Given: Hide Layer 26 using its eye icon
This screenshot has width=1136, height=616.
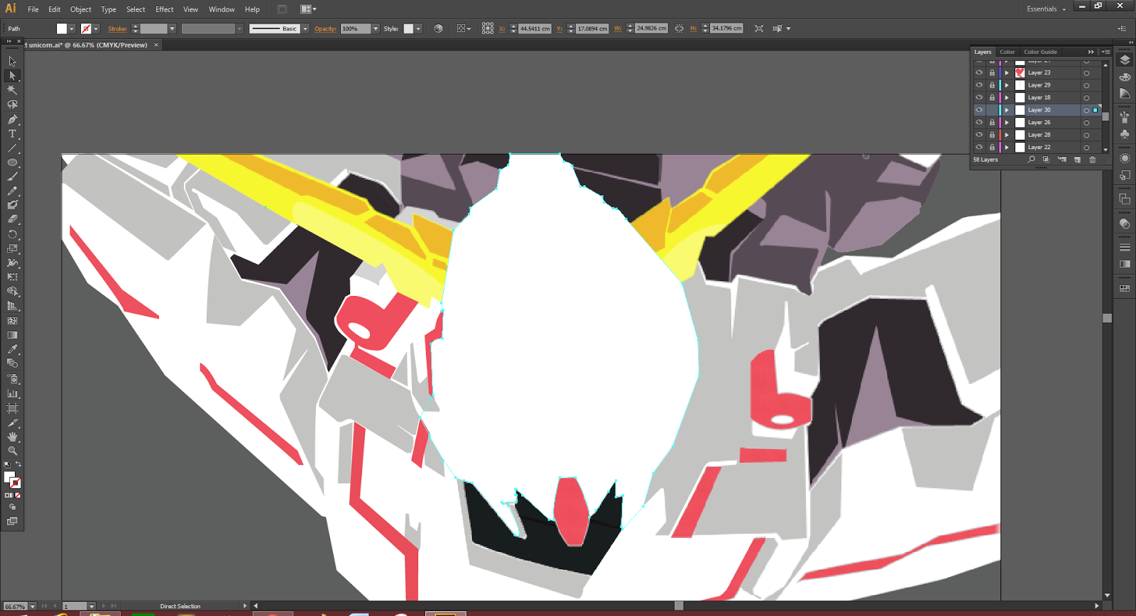Looking at the screenshot, I should pos(979,122).
